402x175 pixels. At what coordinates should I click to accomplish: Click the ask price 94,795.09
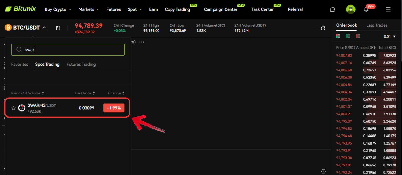[x=344, y=121]
